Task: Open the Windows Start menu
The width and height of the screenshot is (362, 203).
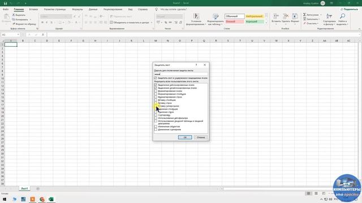Action: click(5, 199)
